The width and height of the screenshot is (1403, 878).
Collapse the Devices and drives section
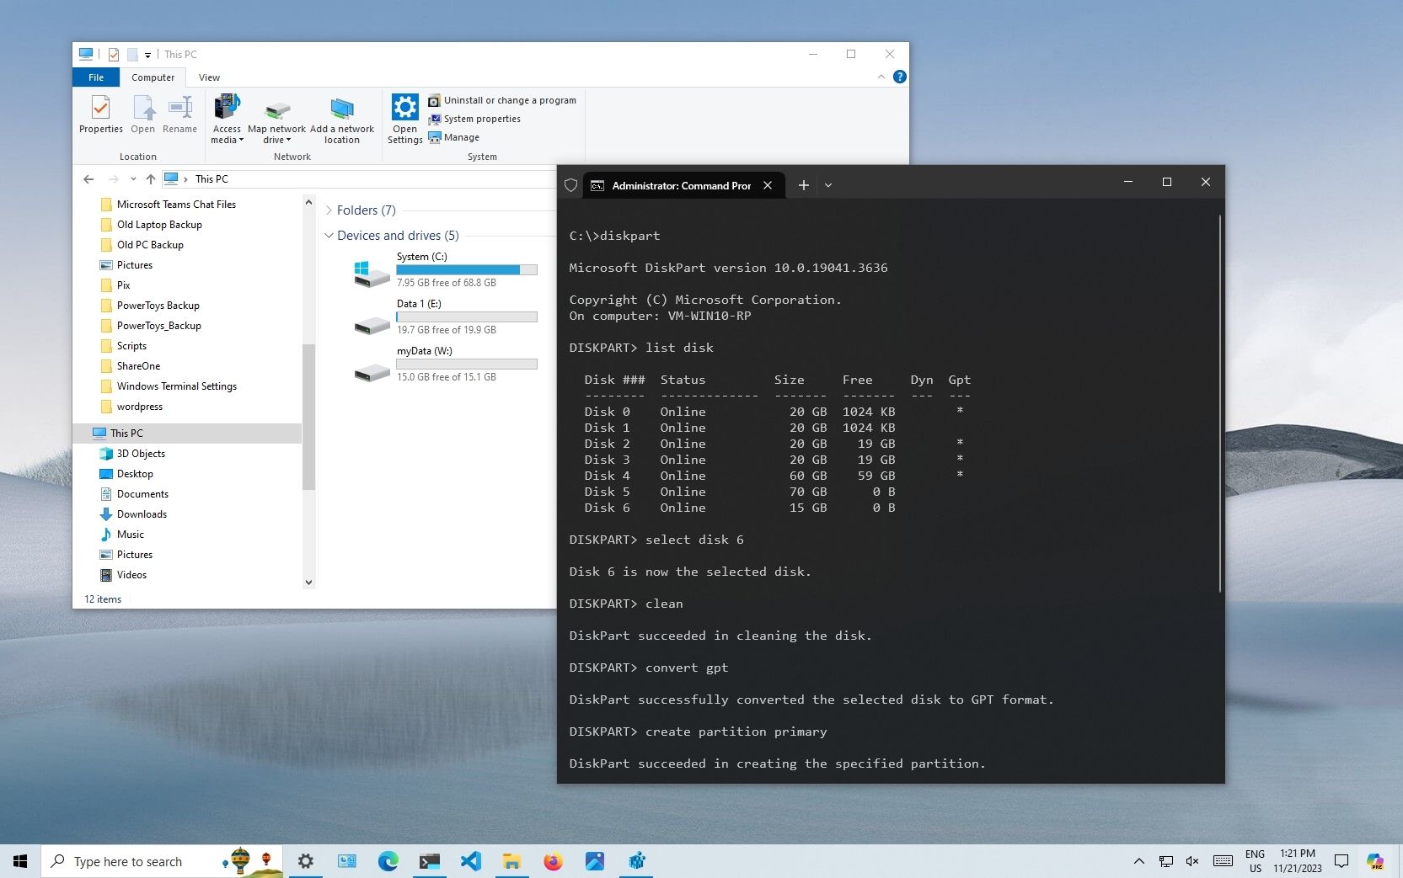[329, 236]
